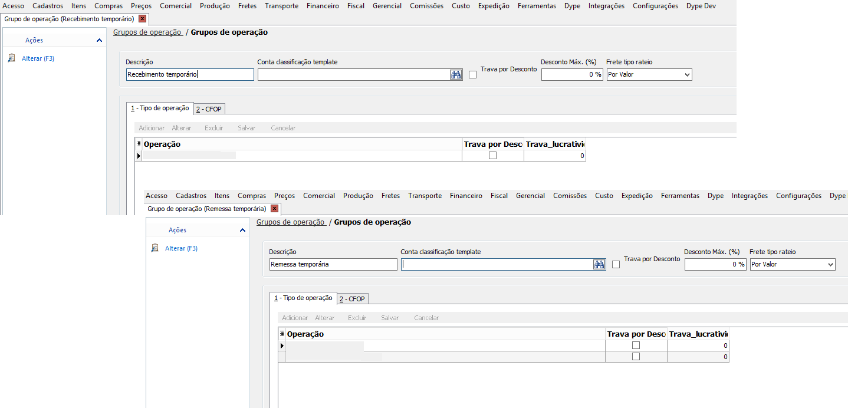Click Alterar (F3) action link in Remessa temporária window
Screen dimensions: 848x408
point(182,248)
